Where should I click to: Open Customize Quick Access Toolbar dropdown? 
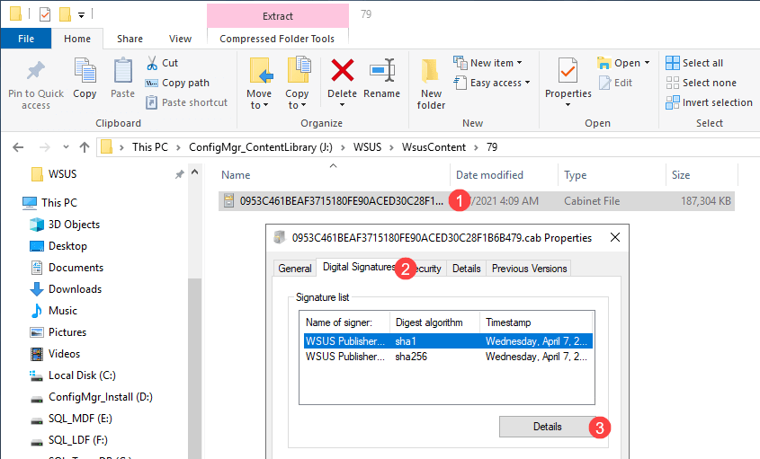(82, 15)
